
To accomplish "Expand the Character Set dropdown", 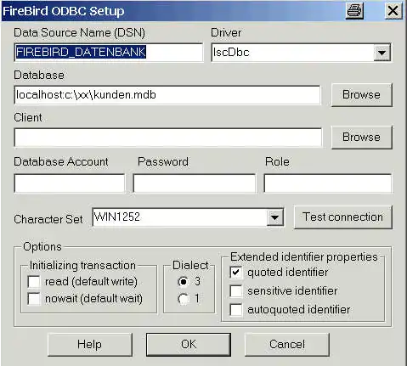I will click(x=274, y=217).
